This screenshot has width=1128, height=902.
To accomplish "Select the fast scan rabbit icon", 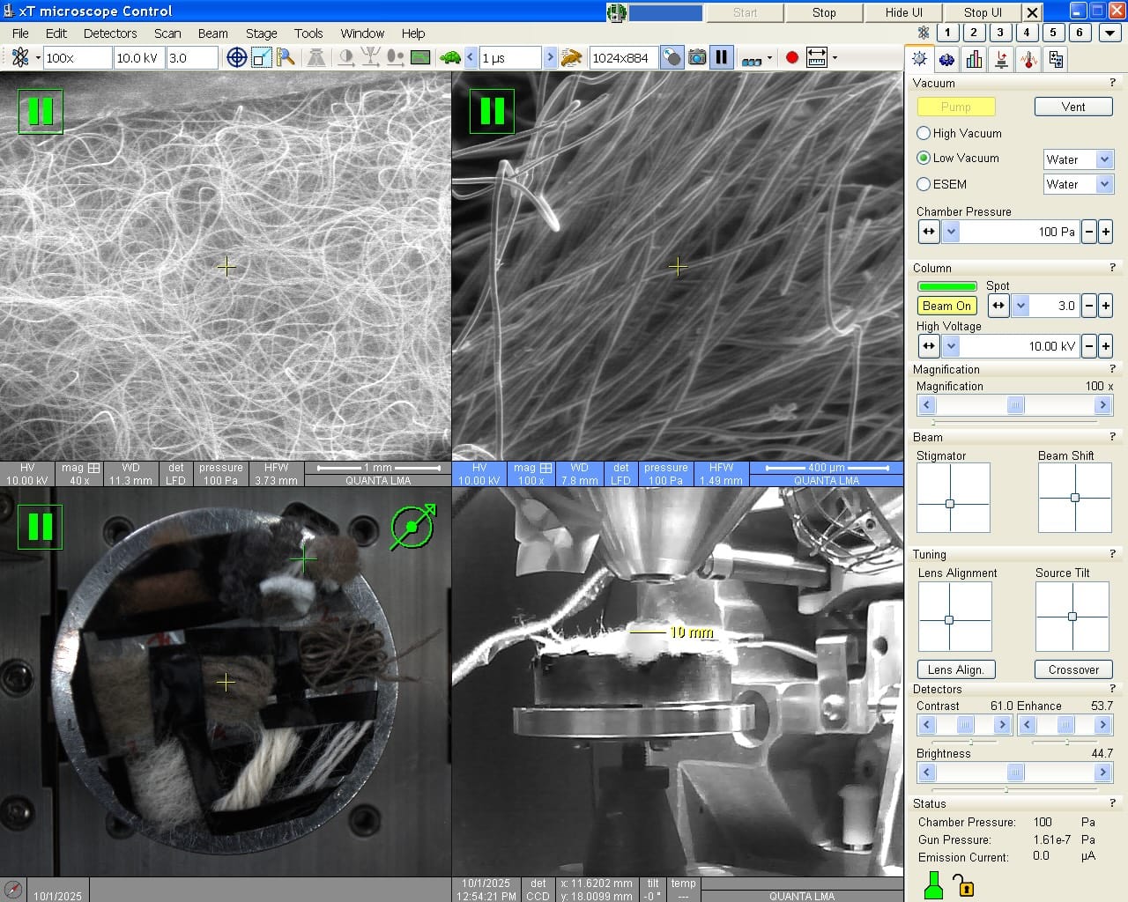I will coord(569,57).
